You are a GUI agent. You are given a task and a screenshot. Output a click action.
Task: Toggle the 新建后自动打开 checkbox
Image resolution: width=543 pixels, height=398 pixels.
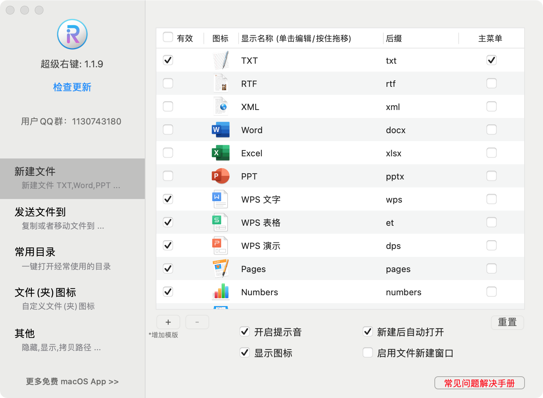[368, 331]
